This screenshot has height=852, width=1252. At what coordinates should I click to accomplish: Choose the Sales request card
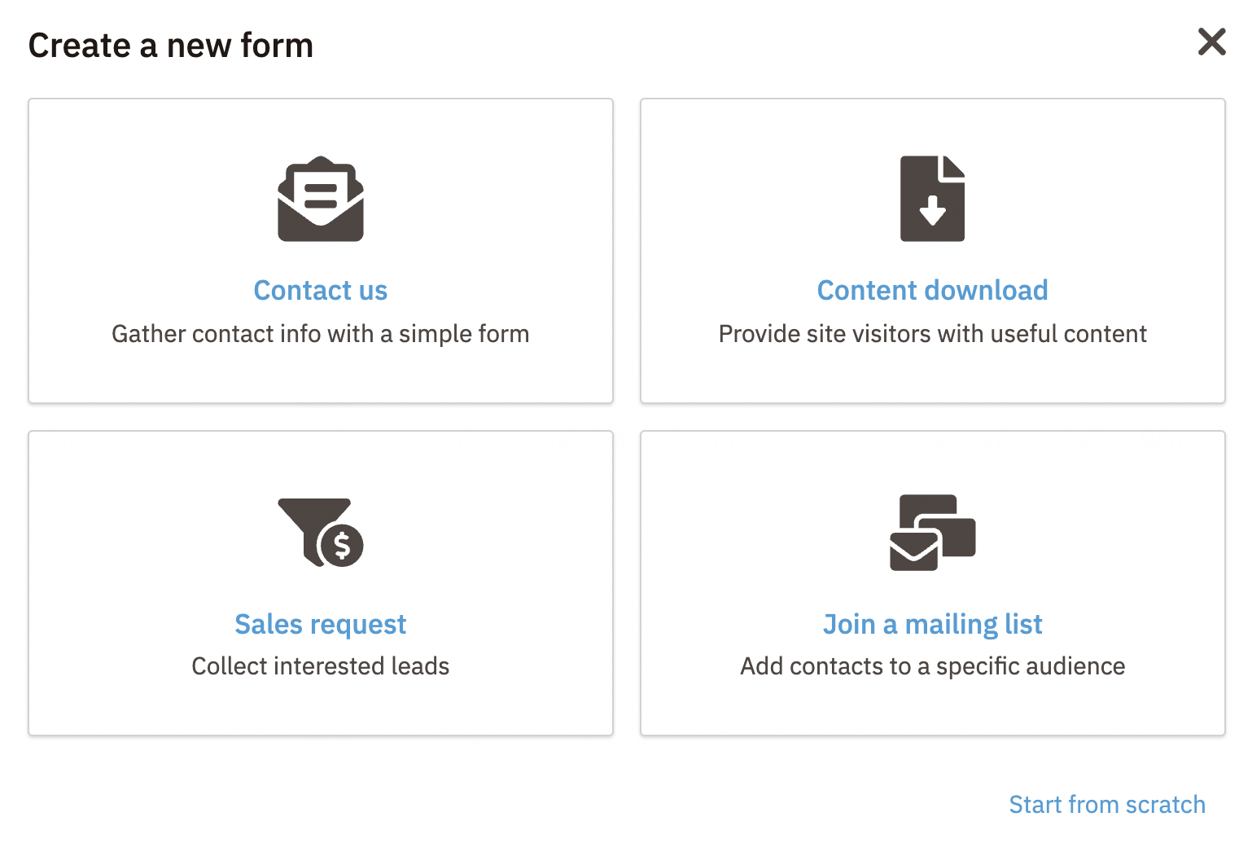click(x=321, y=583)
